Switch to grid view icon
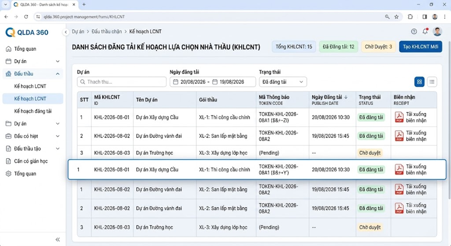The width and height of the screenshot is (451, 246). (419, 82)
